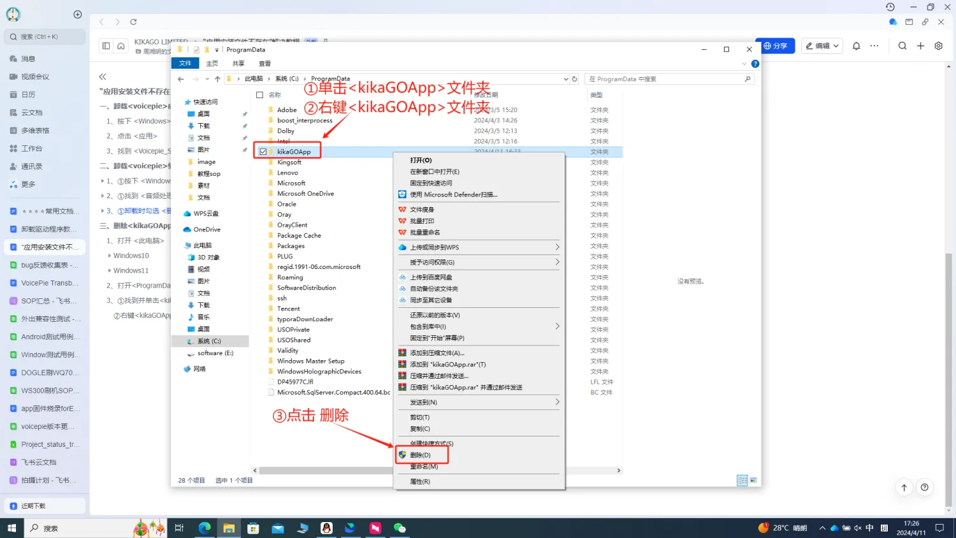Toggle the document sidebar panel button
The width and height of the screenshot is (956, 538).
tap(106, 46)
